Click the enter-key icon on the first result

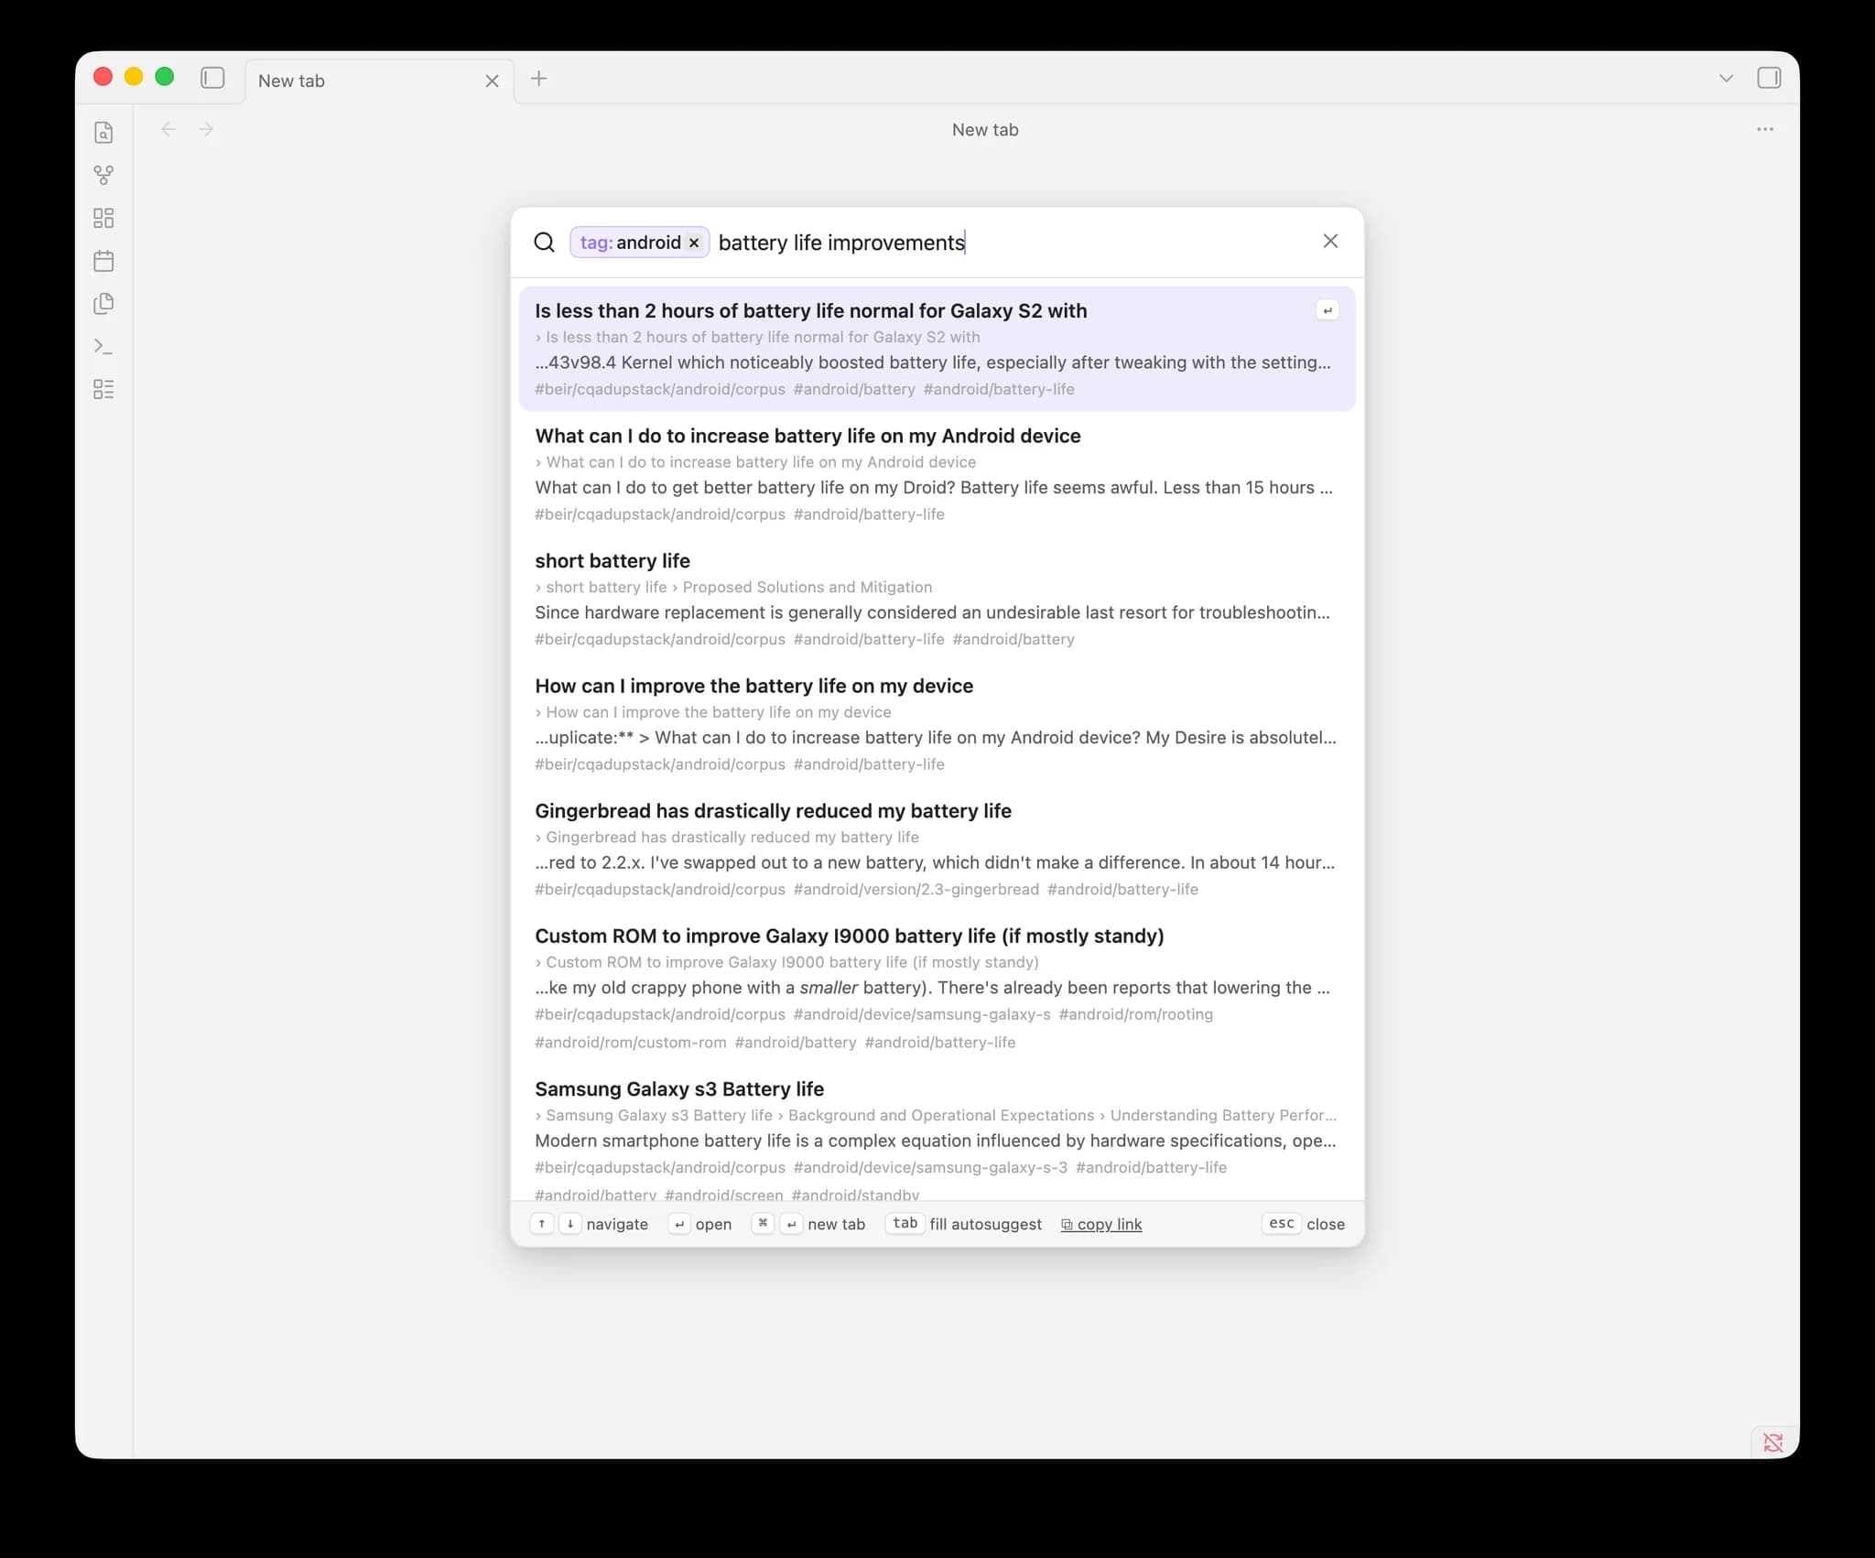coord(1327,310)
